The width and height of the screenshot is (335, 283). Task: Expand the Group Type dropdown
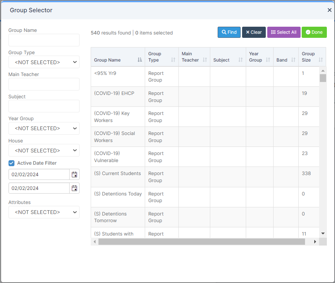(44, 62)
